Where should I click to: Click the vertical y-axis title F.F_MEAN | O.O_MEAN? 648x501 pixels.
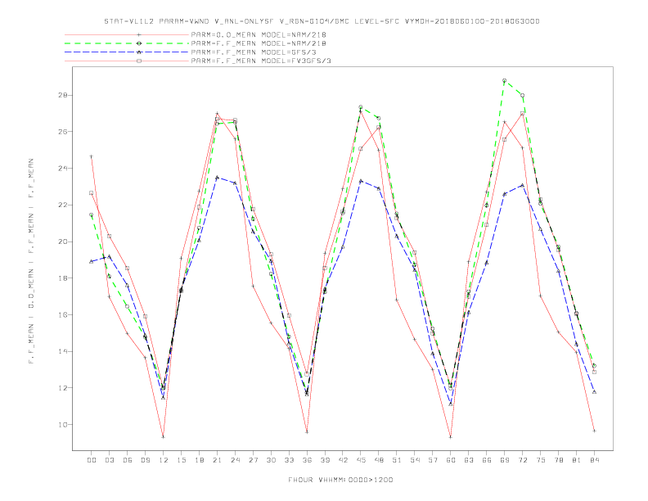[31, 261]
